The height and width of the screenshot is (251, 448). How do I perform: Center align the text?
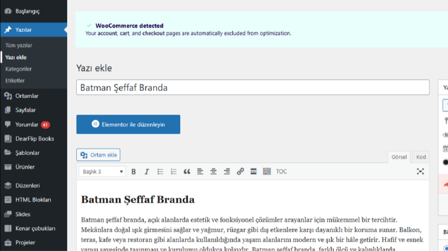coord(214,172)
